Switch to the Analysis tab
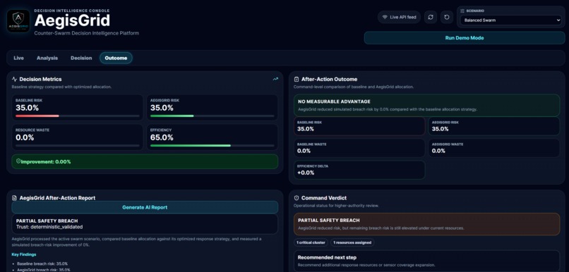Image resolution: width=569 pixels, height=272 pixels. click(47, 58)
